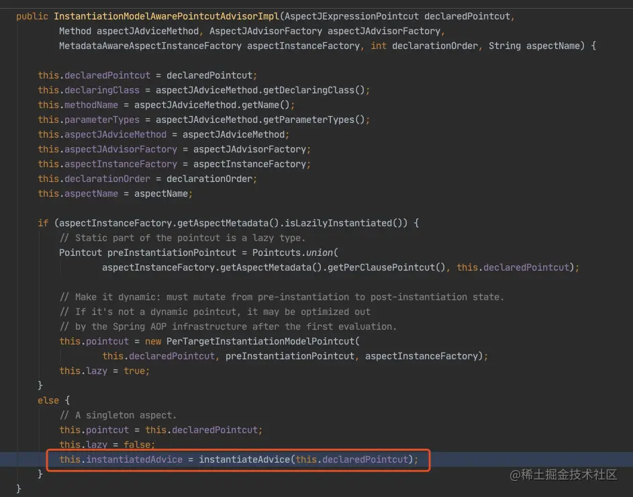The width and height of the screenshot is (633, 497).
Task: Click 'Method aspectJAdviceMethod' parameter
Action: coord(129,31)
